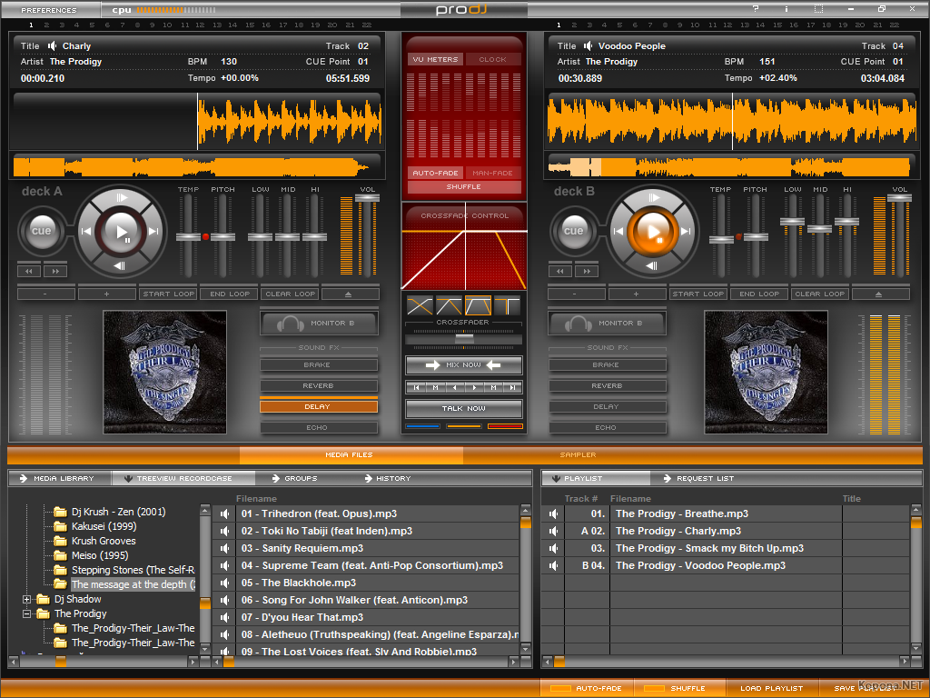This screenshot has width=930, height=698.
Task: Collapse The Prodigy folder tree
Action: click(x=27, y=614)
